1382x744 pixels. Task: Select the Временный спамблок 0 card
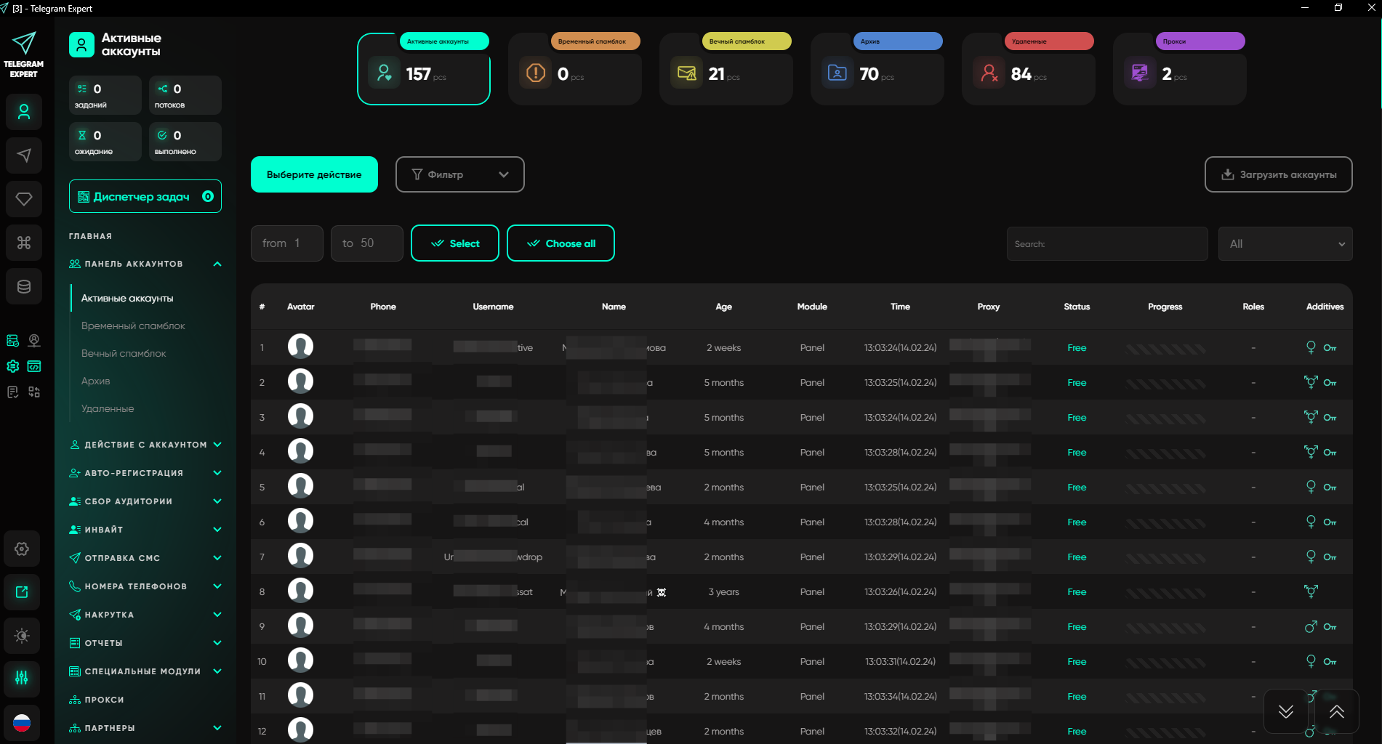575,69
